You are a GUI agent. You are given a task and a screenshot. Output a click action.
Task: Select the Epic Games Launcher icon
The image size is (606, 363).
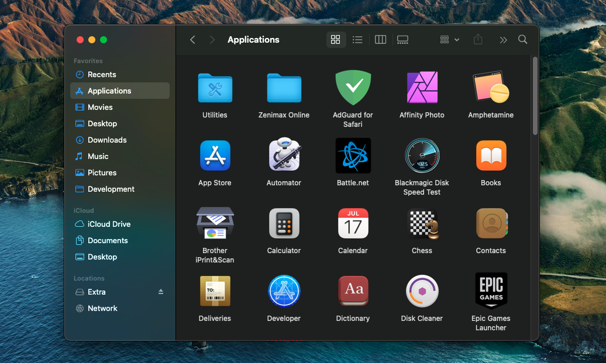click(491, 291)
